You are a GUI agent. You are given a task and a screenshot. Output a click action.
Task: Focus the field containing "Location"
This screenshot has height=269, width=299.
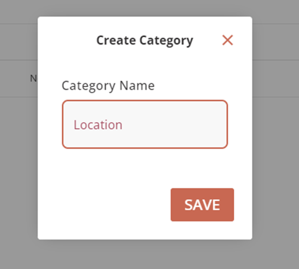click(x=144, y=124)
